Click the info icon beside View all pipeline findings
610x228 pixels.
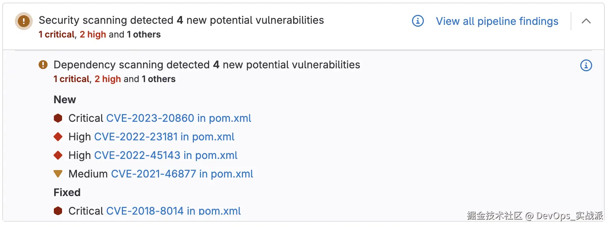pos(418,21)
